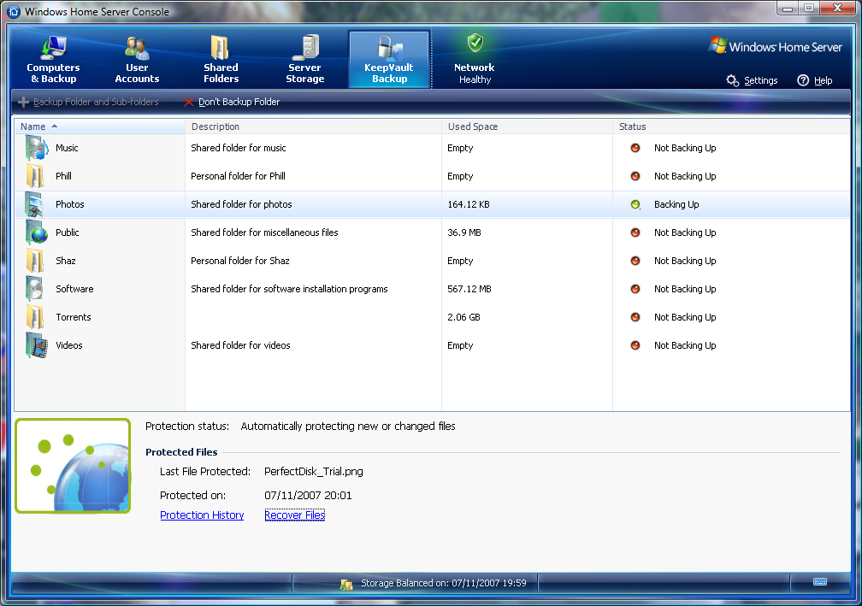Click 'Shared folder for software installation programs'
Image resolution: width=862 pixels, height=606 pixels.
[x=289, y=289]
